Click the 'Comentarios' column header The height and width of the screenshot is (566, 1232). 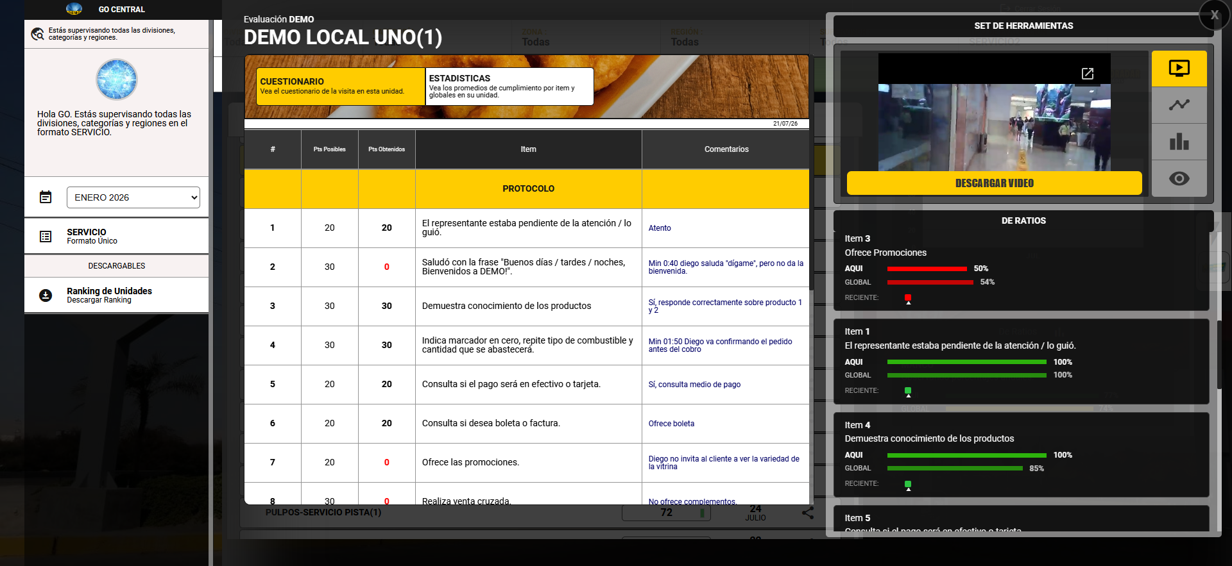[x=726, y=149]
